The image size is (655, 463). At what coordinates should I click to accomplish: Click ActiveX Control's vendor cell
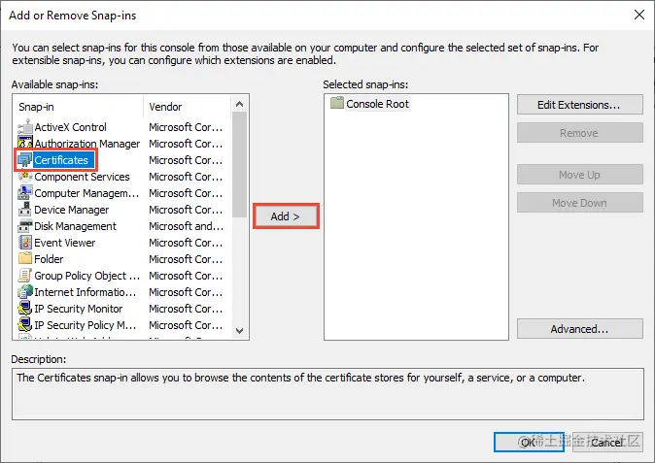click(x=186, y=127)
